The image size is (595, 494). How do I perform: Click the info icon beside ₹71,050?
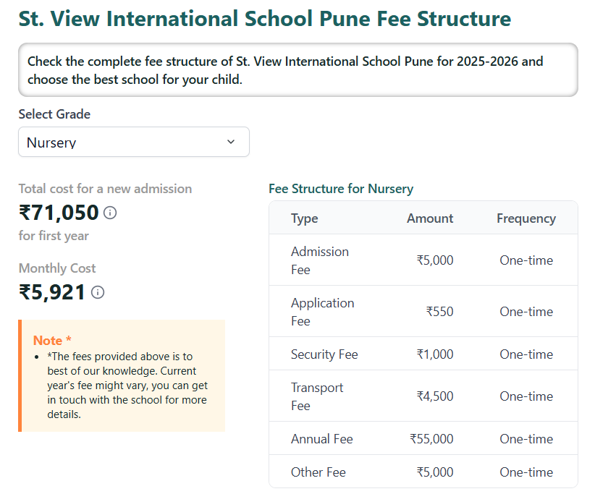coord(109,213)
